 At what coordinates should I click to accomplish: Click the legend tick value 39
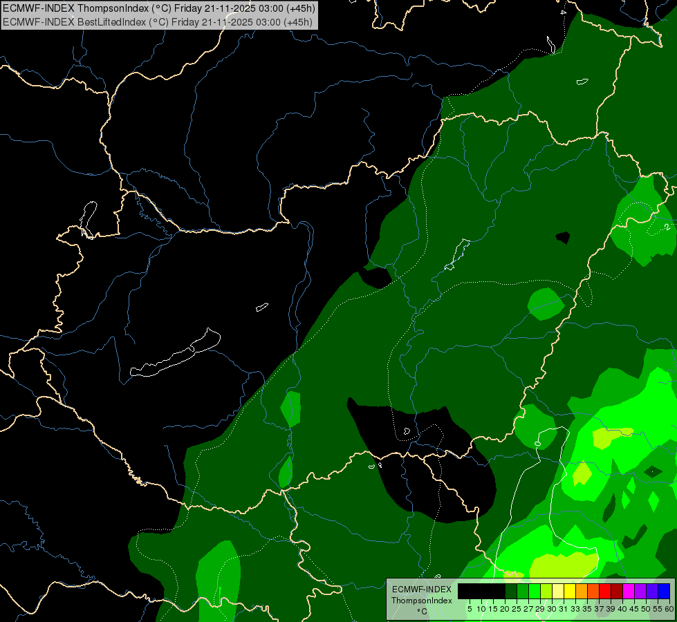[x=611, y=609]
